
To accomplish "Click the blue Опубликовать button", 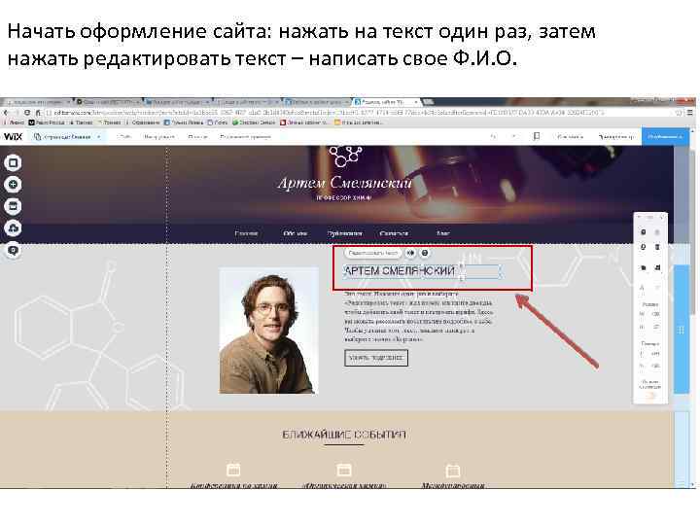I will (665, 137).
